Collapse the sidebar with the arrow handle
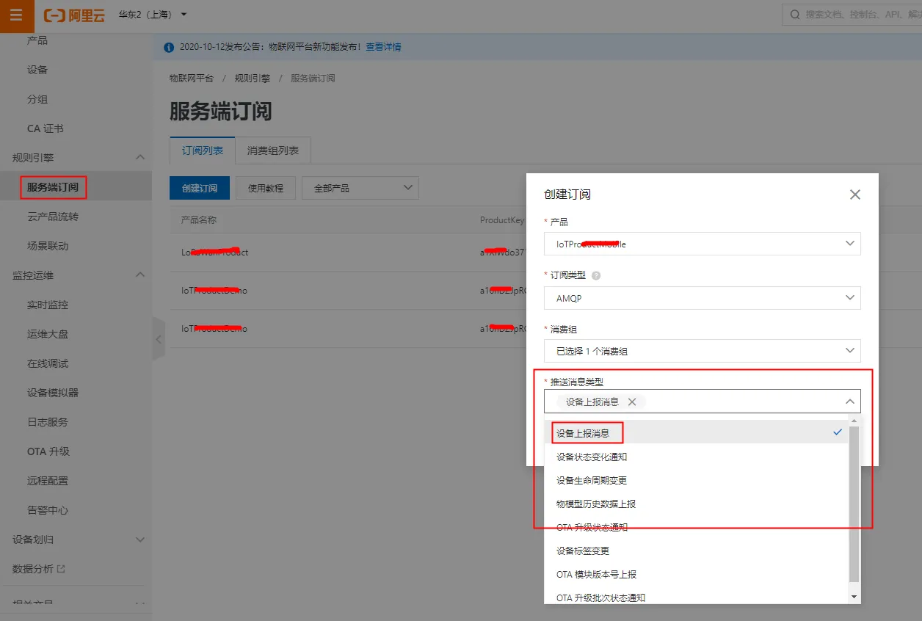Image resolution: width=922 pixels, height=621 pixels. (159, 339)
